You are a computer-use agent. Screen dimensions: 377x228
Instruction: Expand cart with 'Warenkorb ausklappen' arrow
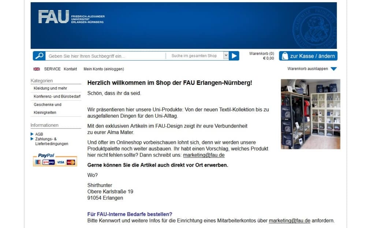(333, 69)
